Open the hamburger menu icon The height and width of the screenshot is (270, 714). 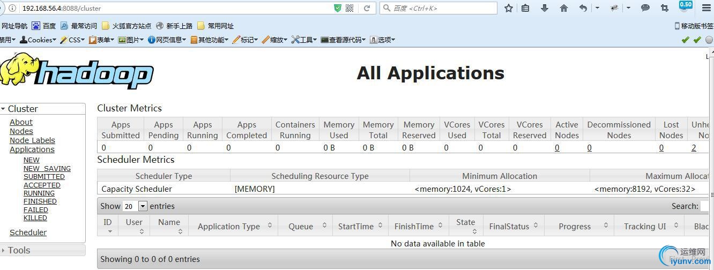click(x=706, y=8)
